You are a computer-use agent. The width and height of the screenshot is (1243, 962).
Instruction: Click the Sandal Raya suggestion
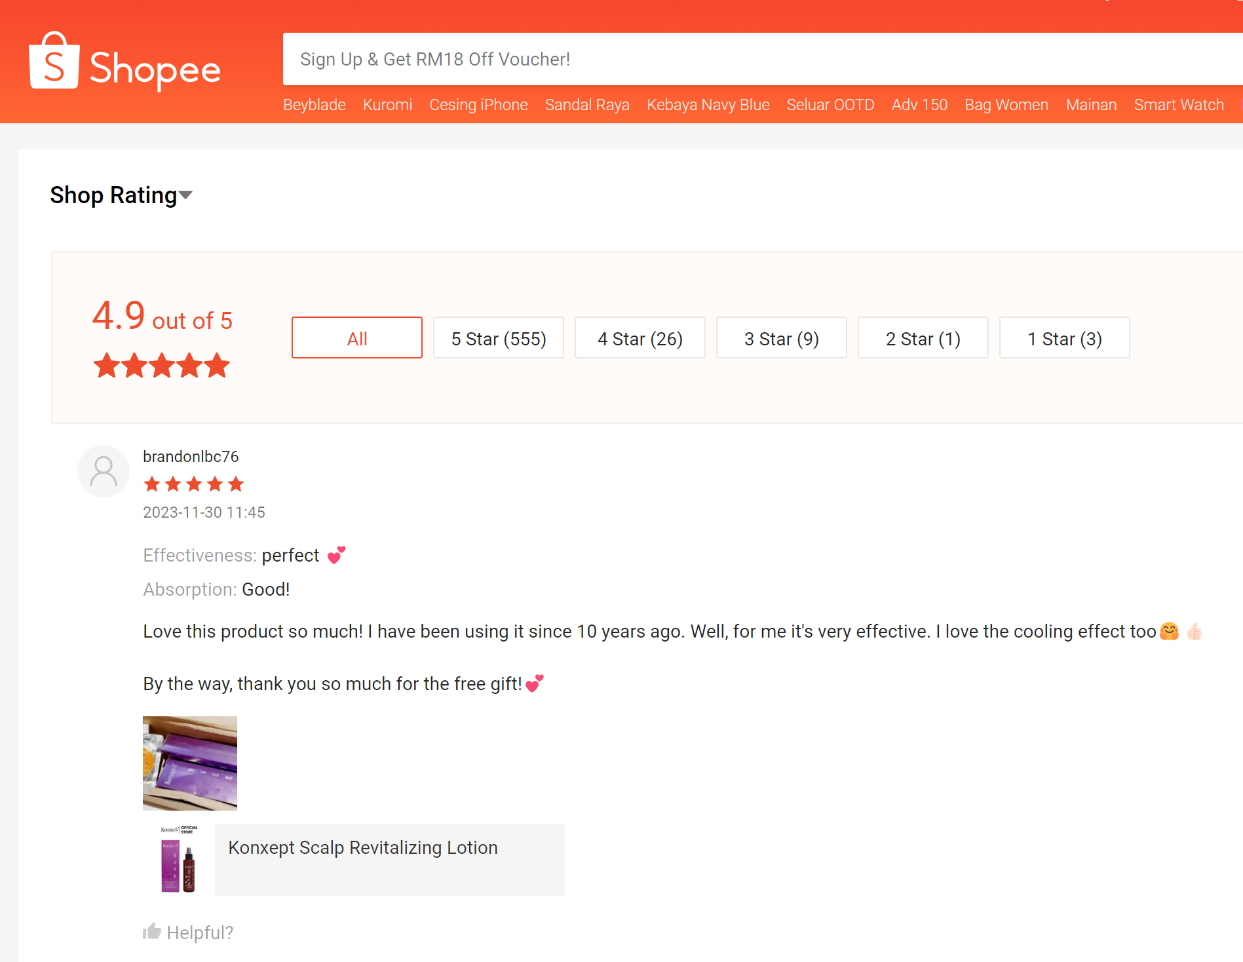coord(586,105)
